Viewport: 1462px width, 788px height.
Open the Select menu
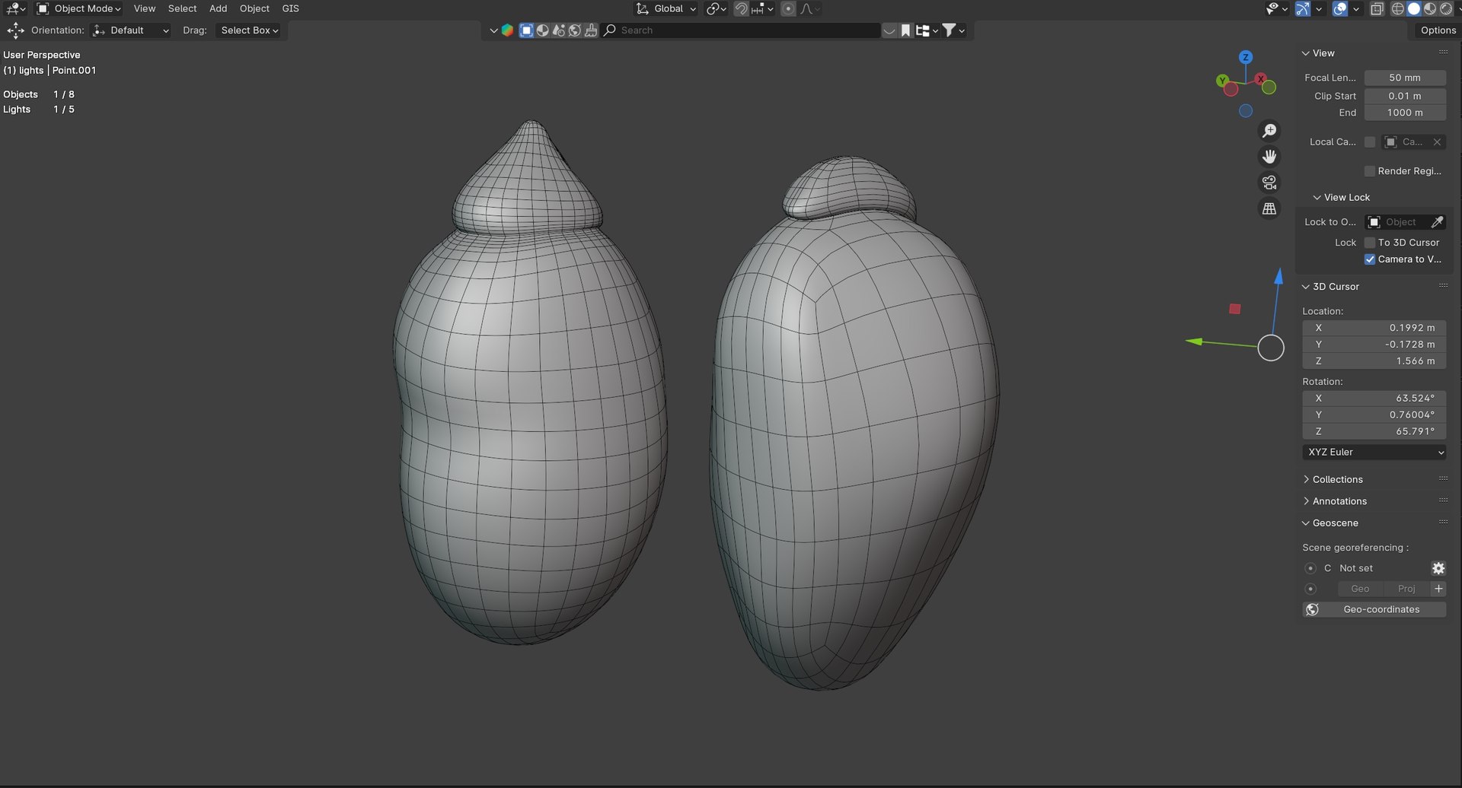click(x=182, y=9)
